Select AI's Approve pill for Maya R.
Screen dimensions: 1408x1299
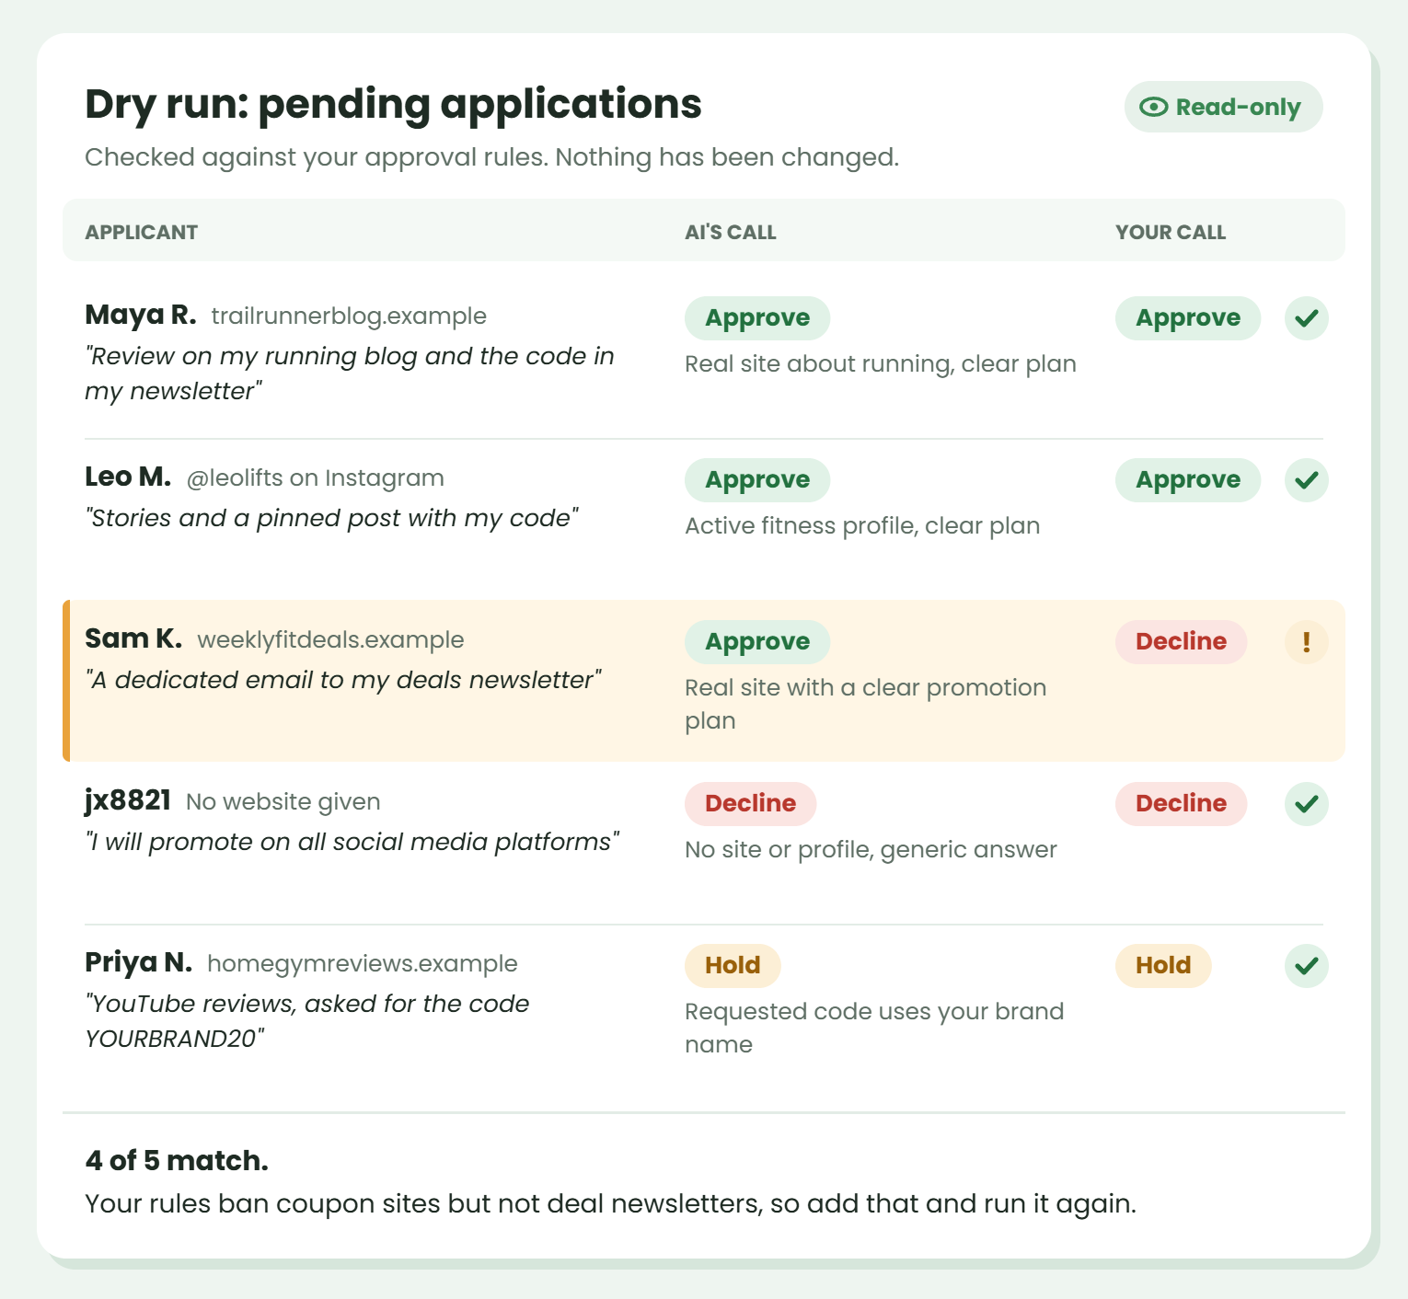757,318
